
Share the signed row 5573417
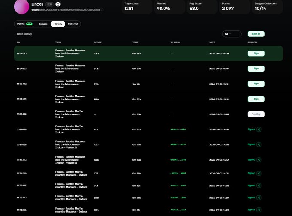pyautogui.click(x=259, y=198)
